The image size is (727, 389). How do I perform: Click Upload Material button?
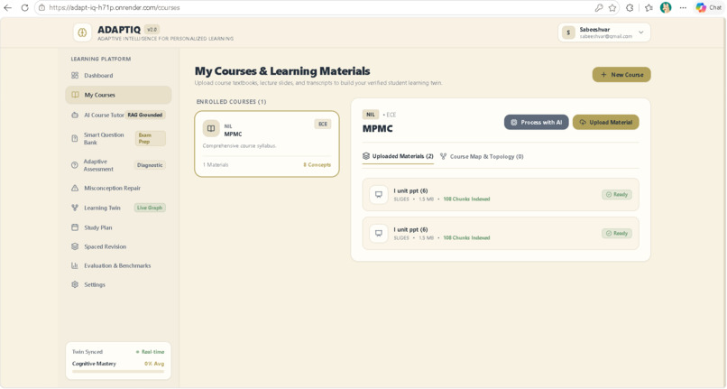pos(605,122)
